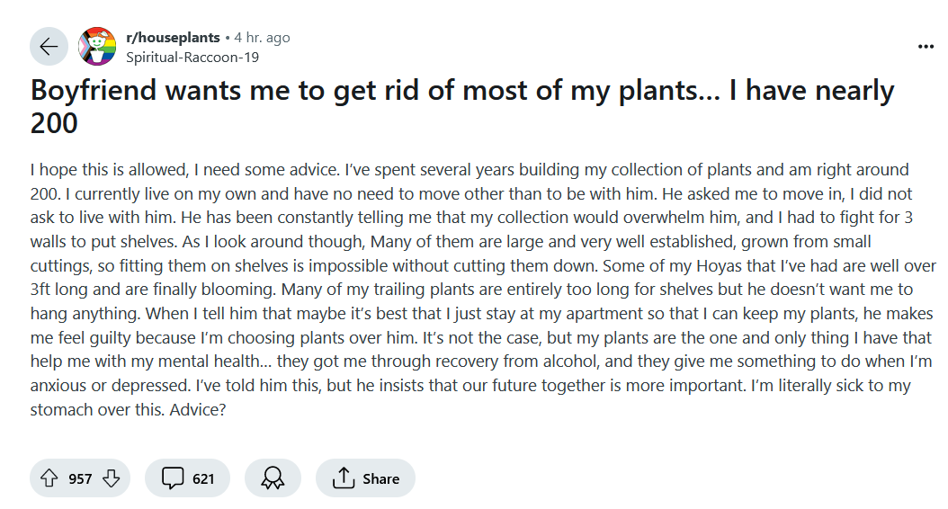Open the r/houseplants community avatar

(97, 47)
